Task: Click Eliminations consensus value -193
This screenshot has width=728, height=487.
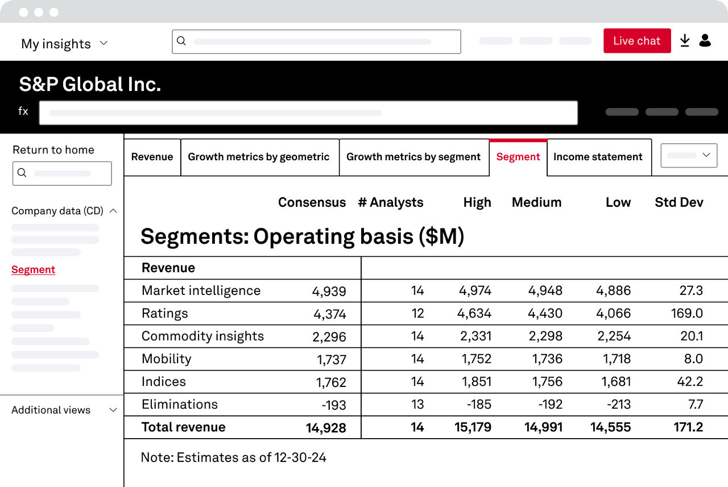Action: coord(333,405)
